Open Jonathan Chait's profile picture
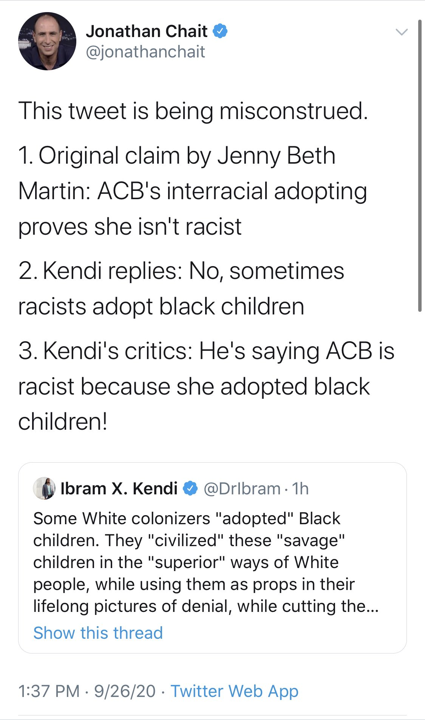 (47, 41)
